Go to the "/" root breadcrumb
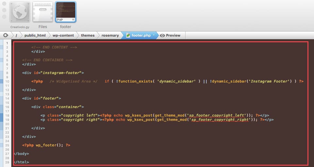Screen dimensions: 314x167 (x=16, y=35)
